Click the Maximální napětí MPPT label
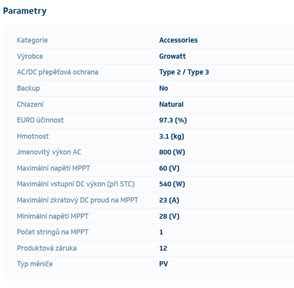 pyautogui.click(x=54, y=168)
